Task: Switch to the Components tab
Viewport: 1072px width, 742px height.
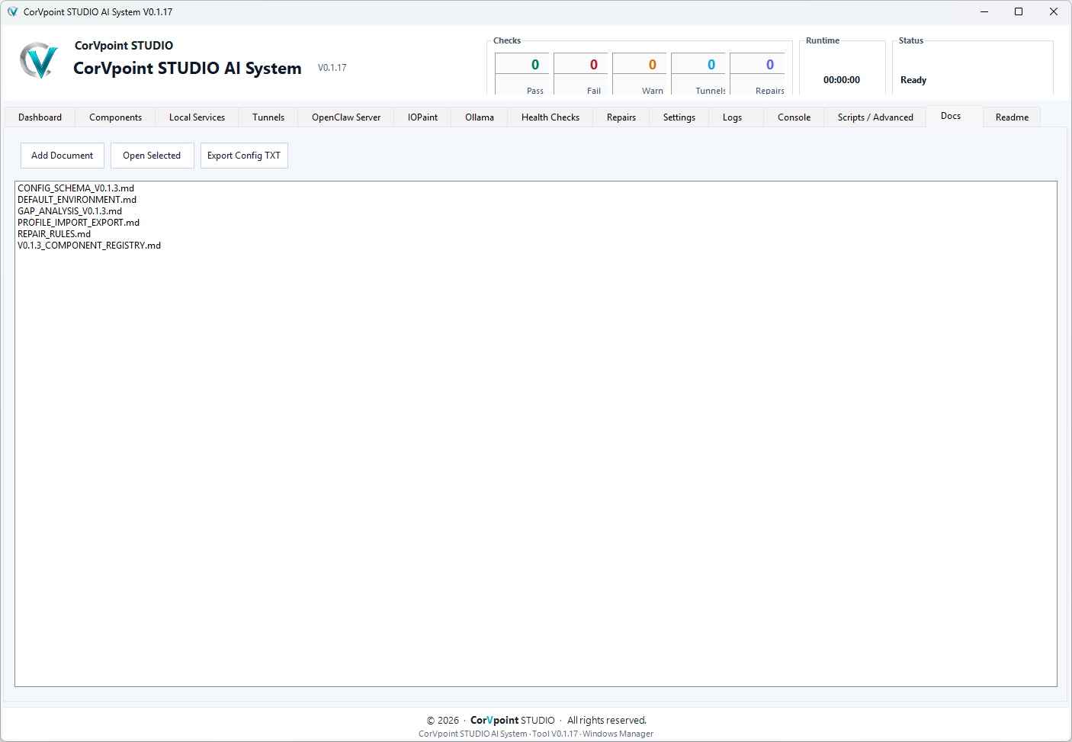Action: [x=115, y=117]
